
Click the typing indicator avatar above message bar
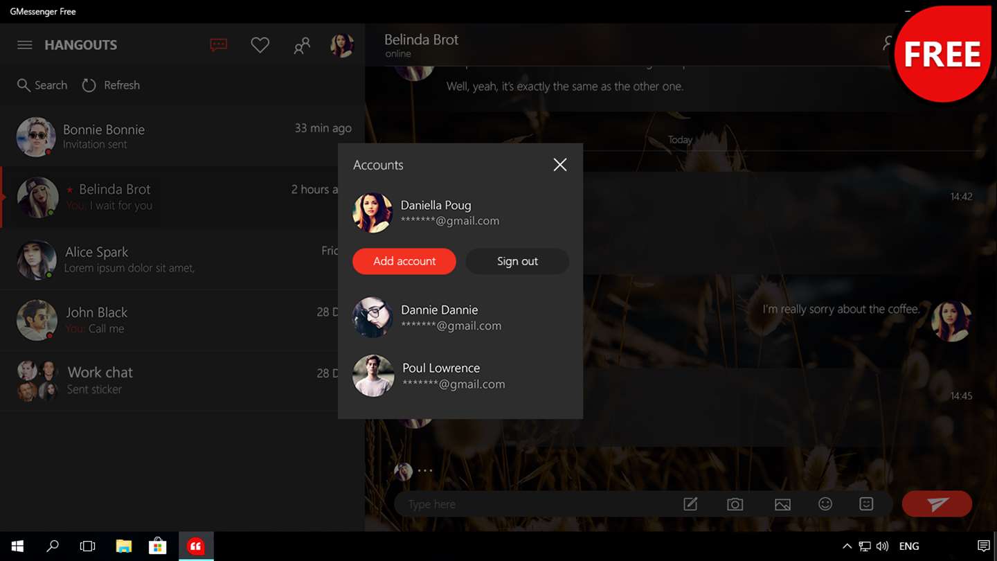coord(403,472)
